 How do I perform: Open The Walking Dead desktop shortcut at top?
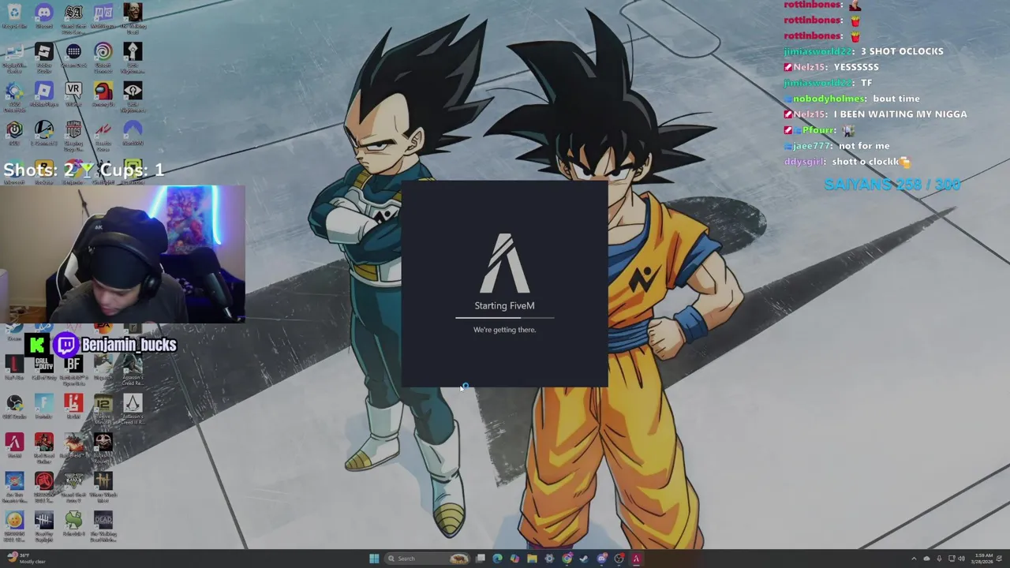(x=133, y=17)
